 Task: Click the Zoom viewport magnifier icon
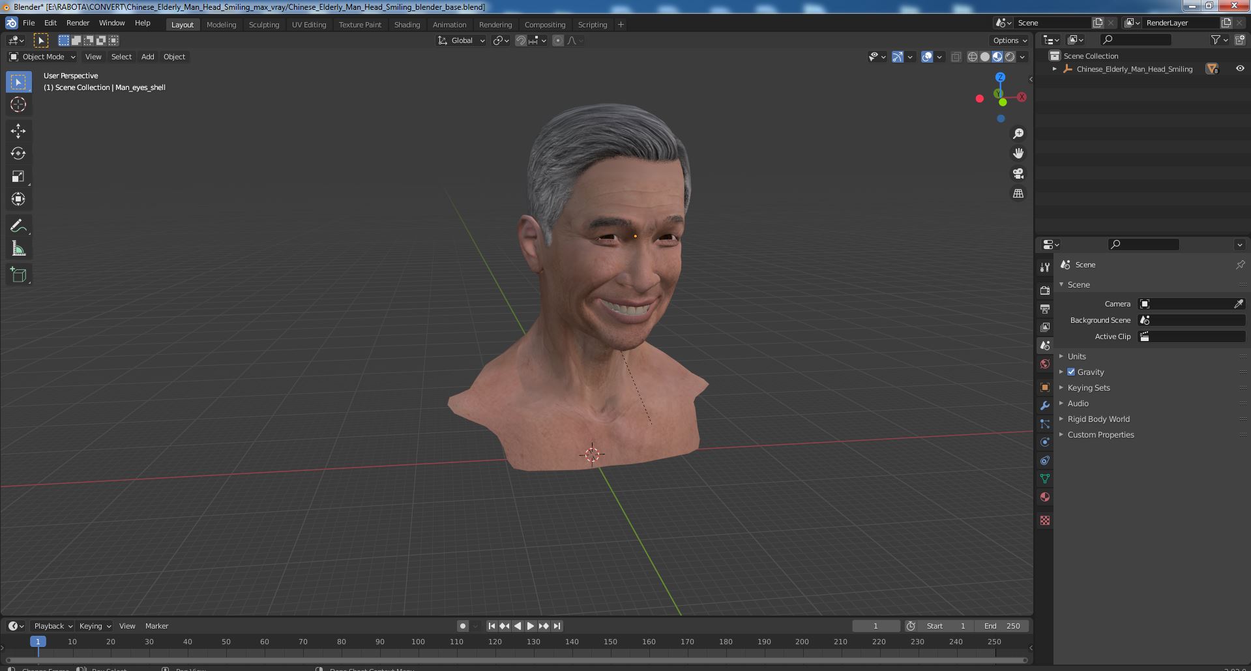[1018, 134]
